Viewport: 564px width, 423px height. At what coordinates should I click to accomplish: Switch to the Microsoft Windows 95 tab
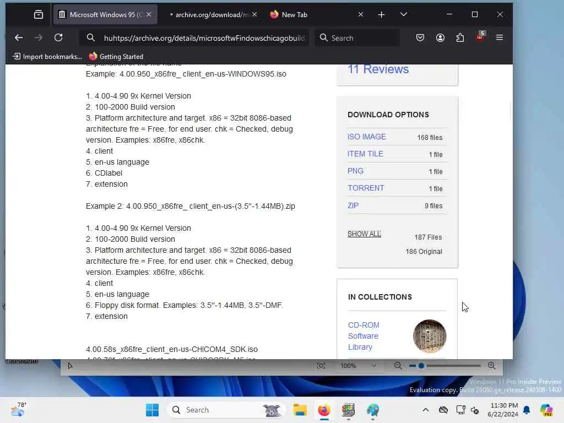click(105, 14)
